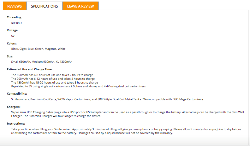Click the 650mAh hours of use line

52,75
